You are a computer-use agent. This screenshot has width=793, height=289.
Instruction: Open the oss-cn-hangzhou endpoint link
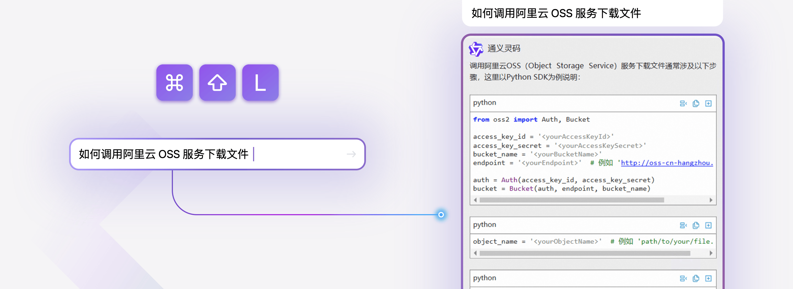(x=667, y=163)
